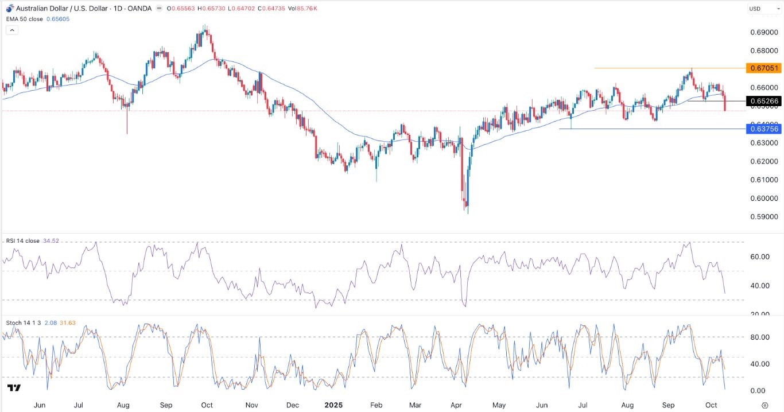Click the blue 0.63756 support price tag
Viewport: 784px width, 412px height.
(764, 129)
